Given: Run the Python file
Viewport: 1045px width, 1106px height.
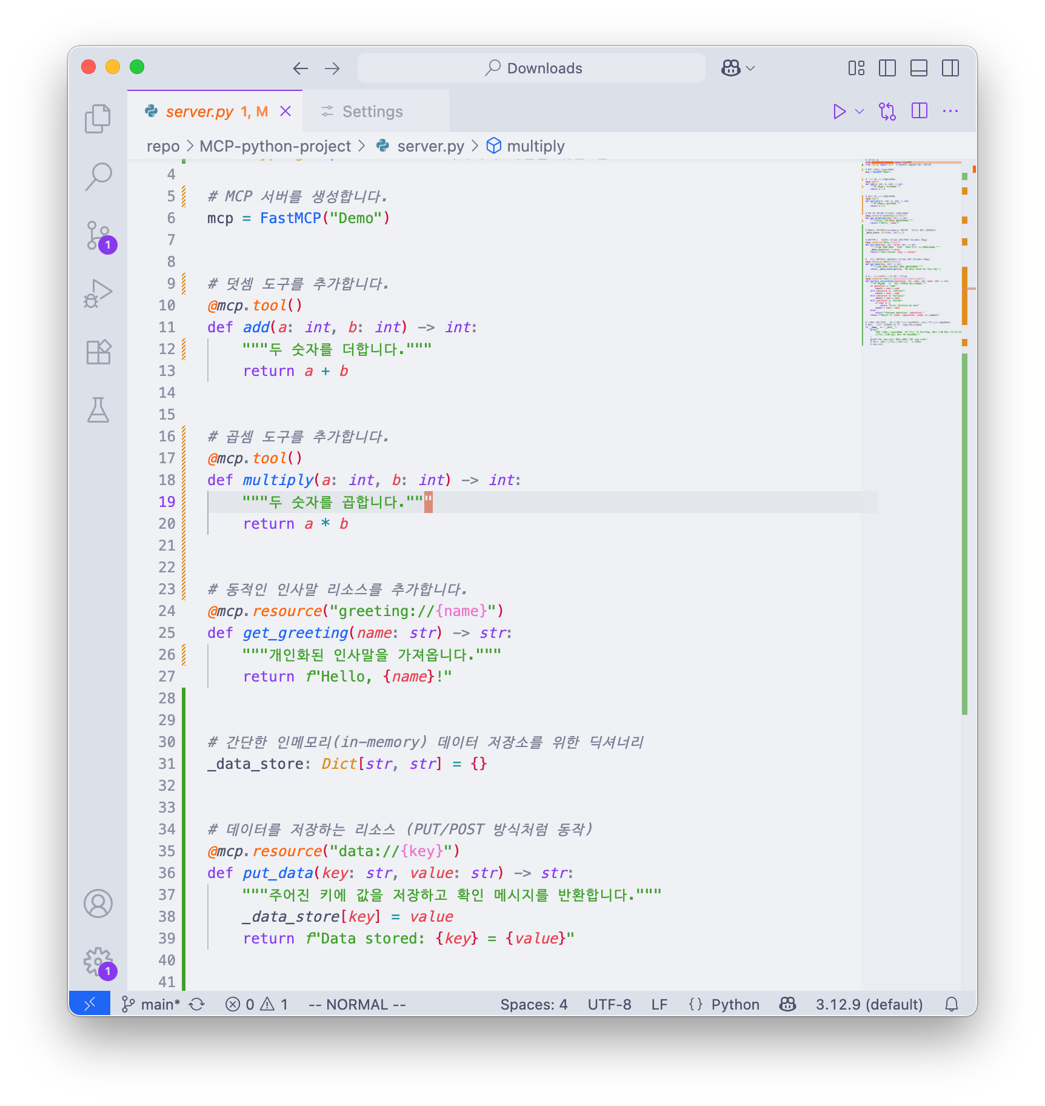Looking at the screenshot, I should point(839,112).
